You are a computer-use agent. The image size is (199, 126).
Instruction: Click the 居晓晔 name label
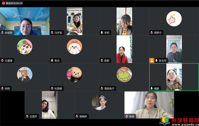tap(83, 116)
